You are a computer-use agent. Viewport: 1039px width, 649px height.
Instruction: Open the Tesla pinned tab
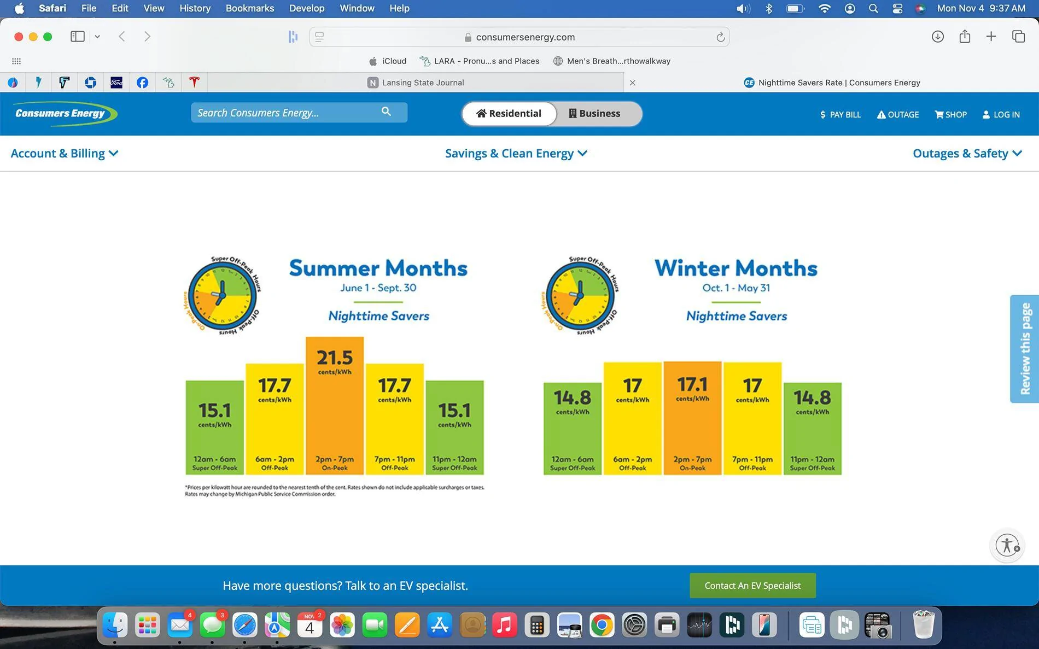[194, 83]
